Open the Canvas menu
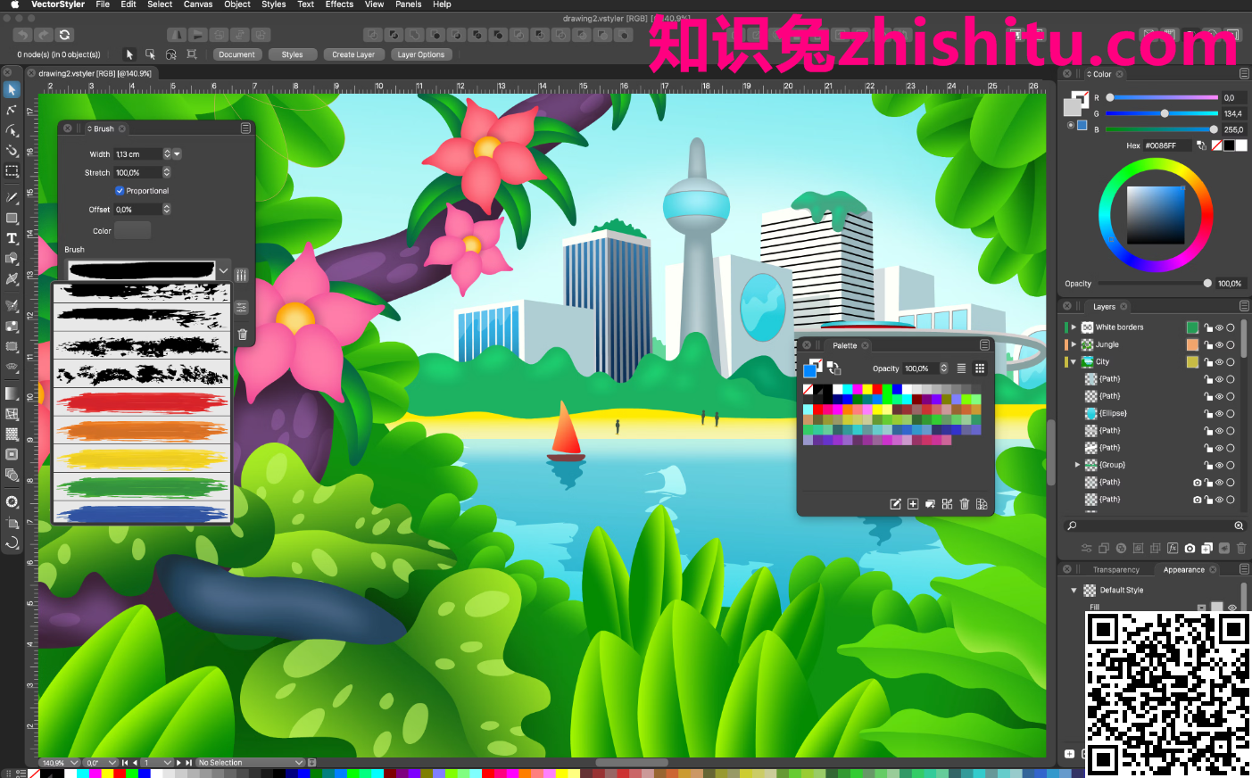The height and width of the screenshot is (778, 1252). pos(198,4)
